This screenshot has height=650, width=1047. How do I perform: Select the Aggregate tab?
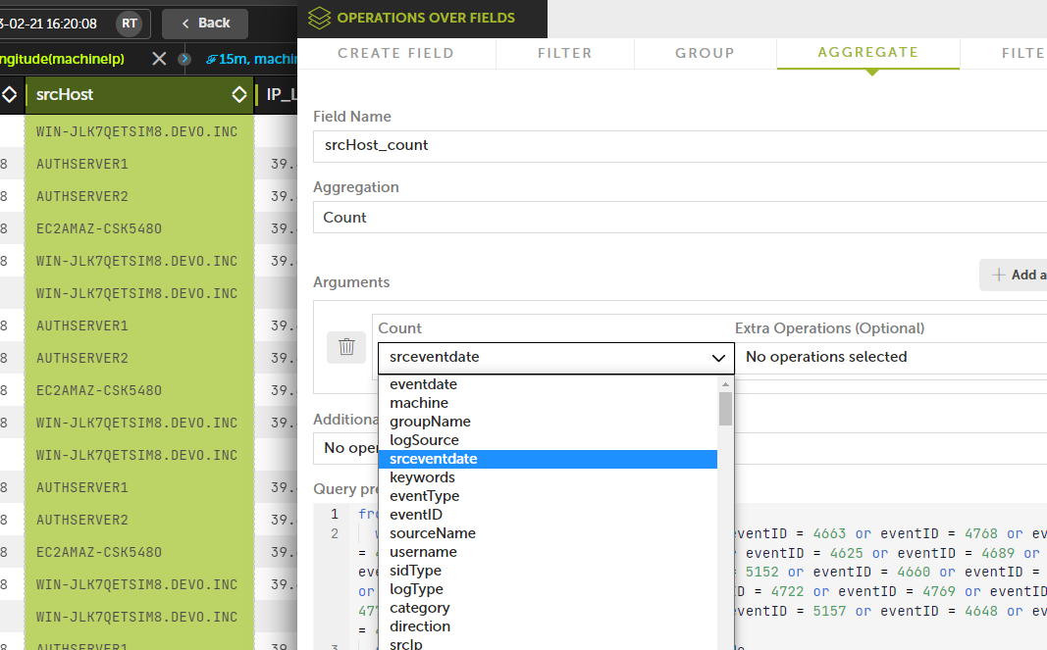tap(868, 53)
